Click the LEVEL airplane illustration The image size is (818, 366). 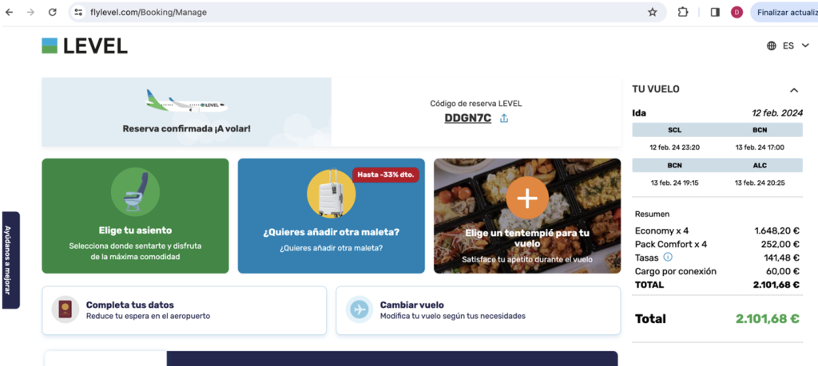[x=187, y=100]
